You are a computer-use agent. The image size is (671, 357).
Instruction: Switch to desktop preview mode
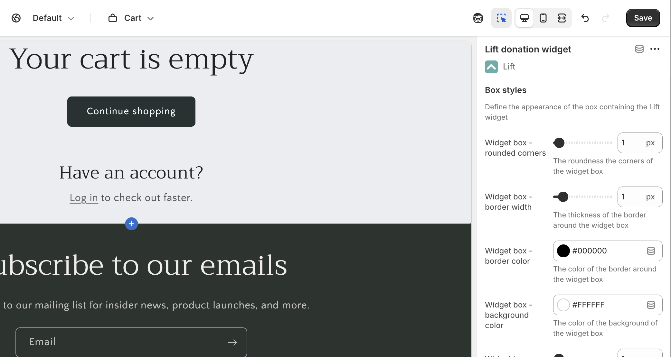click(x=524, y=18)
